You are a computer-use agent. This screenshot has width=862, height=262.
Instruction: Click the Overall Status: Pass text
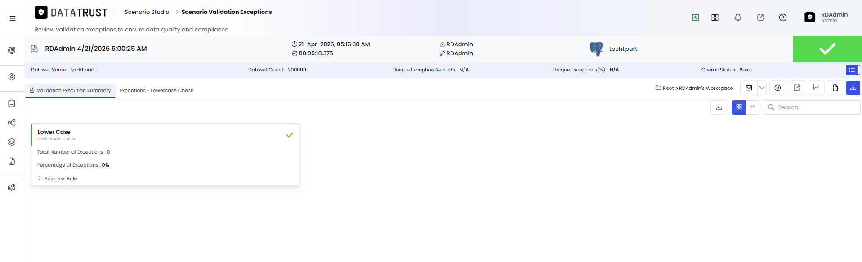pyautogui.click(x=726, y=70)
